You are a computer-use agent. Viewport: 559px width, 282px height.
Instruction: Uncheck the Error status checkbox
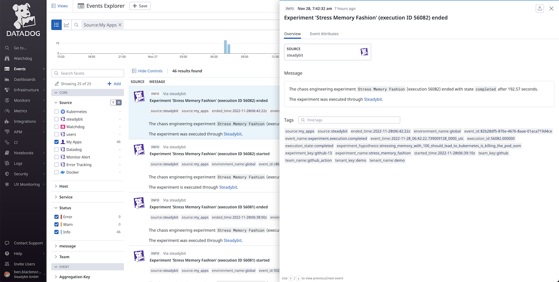tap(56, 217)
